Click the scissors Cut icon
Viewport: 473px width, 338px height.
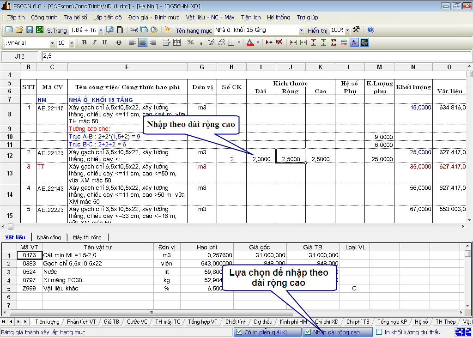133,30
